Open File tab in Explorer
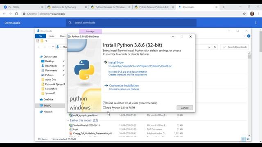This screenshot has height=147, width=262. pos(41,36)
